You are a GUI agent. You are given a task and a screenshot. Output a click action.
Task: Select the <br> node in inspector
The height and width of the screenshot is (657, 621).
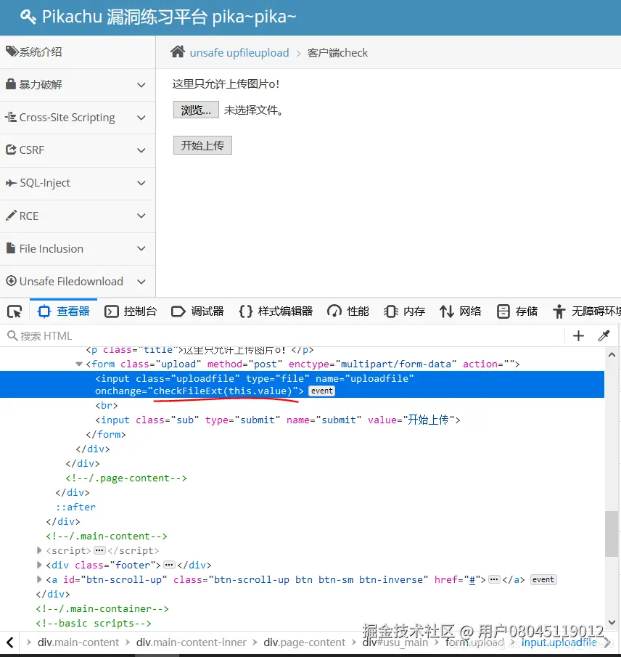tap(107, 405)
